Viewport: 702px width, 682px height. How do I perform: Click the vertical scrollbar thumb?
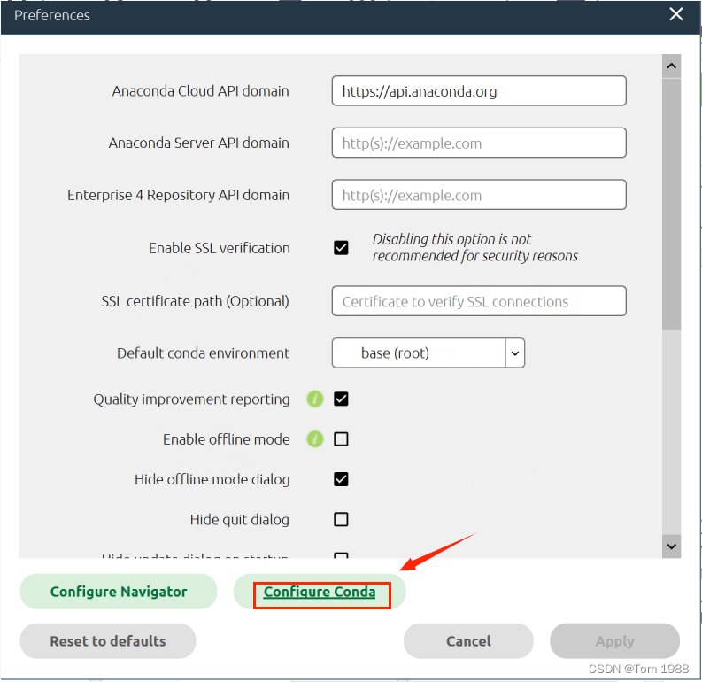(x=671, y=205)
